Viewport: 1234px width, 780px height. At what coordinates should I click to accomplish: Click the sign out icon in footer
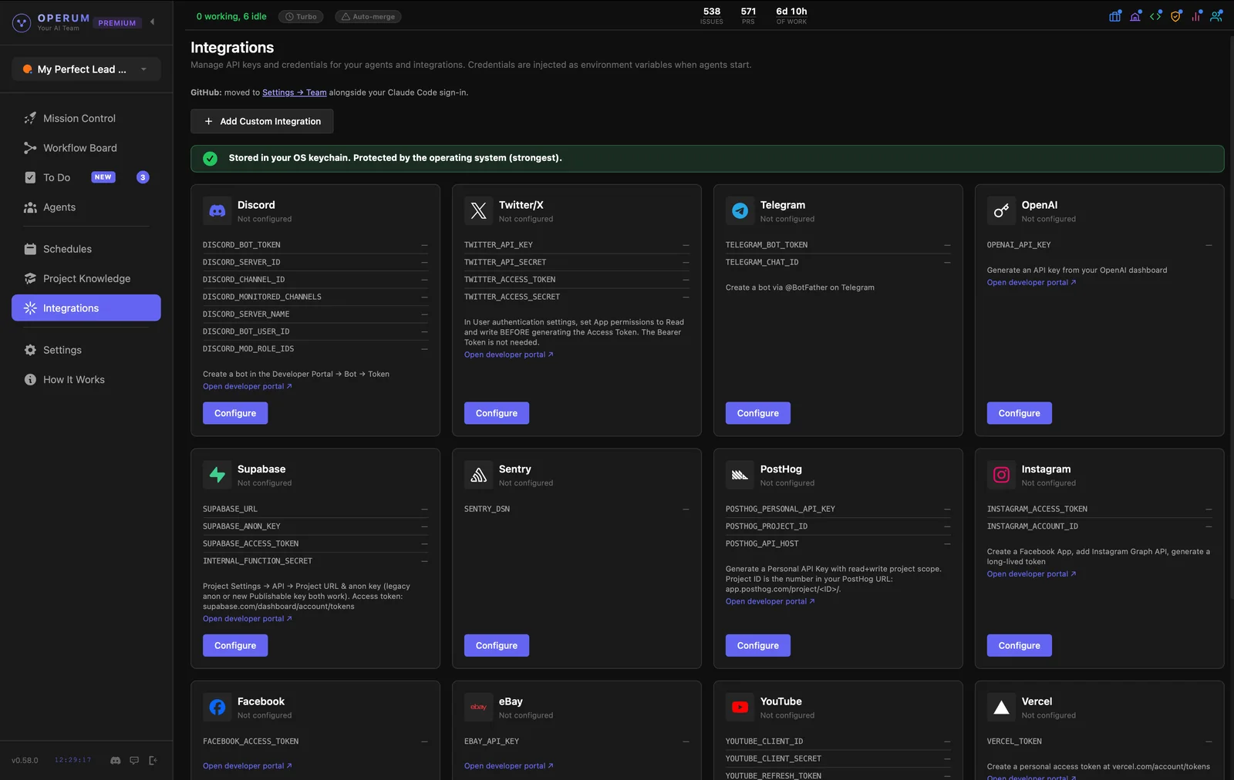pyautogui.click(x=153, y=760)
